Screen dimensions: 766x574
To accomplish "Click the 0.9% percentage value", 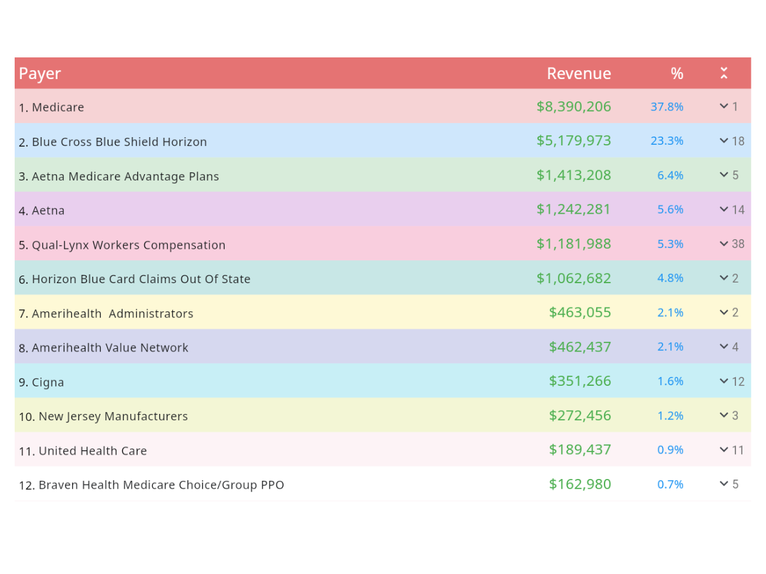I will [670, 450].
